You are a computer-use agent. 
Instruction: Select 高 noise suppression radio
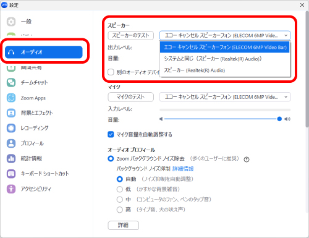pos(120,210)
